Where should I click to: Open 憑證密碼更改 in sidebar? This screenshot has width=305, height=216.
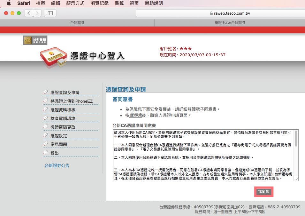pos(63,127)
